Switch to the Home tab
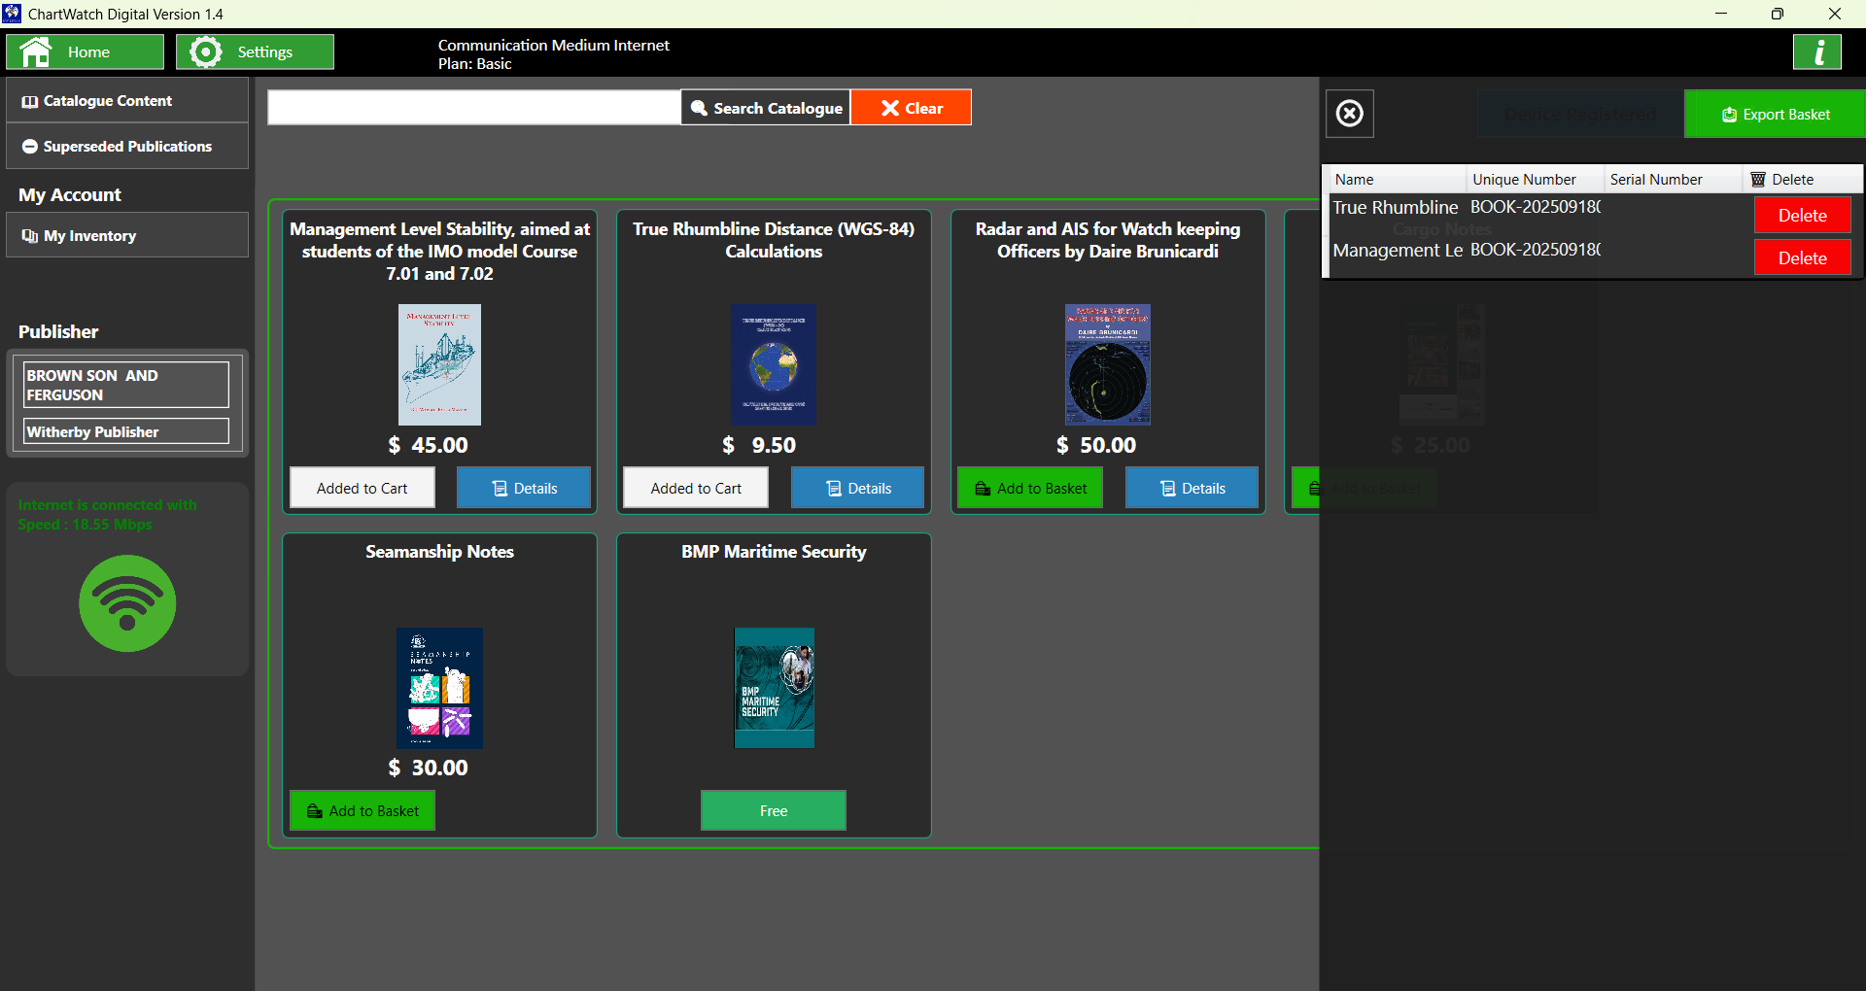 click(x=85, y=51)
